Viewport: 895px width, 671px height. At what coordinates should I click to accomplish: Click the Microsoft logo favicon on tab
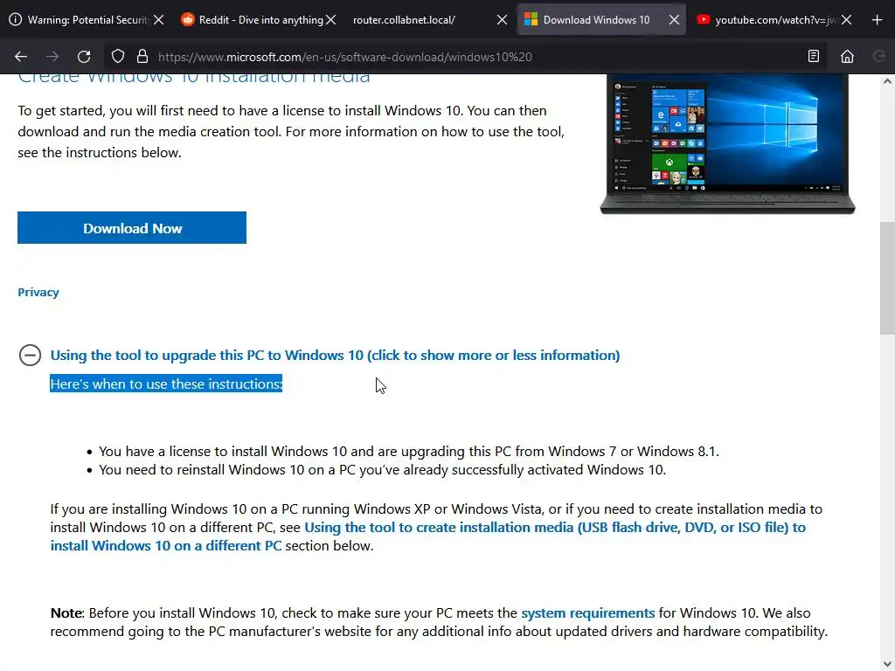click(531, 19)
